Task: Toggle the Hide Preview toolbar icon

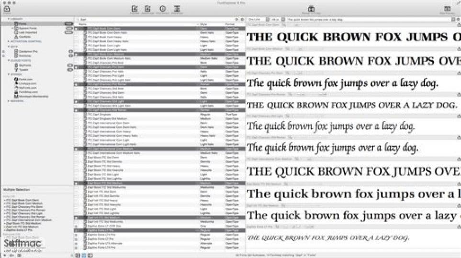Action: coord(447,9)
